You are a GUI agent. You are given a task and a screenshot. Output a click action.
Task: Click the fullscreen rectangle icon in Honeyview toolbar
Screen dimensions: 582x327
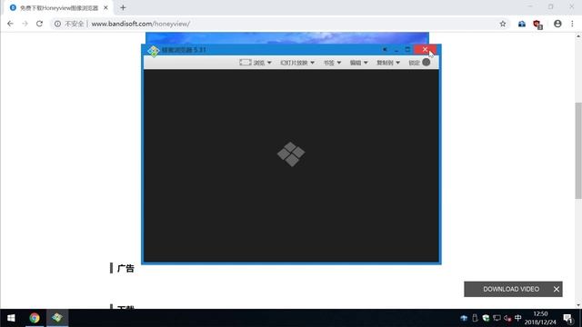245,63
